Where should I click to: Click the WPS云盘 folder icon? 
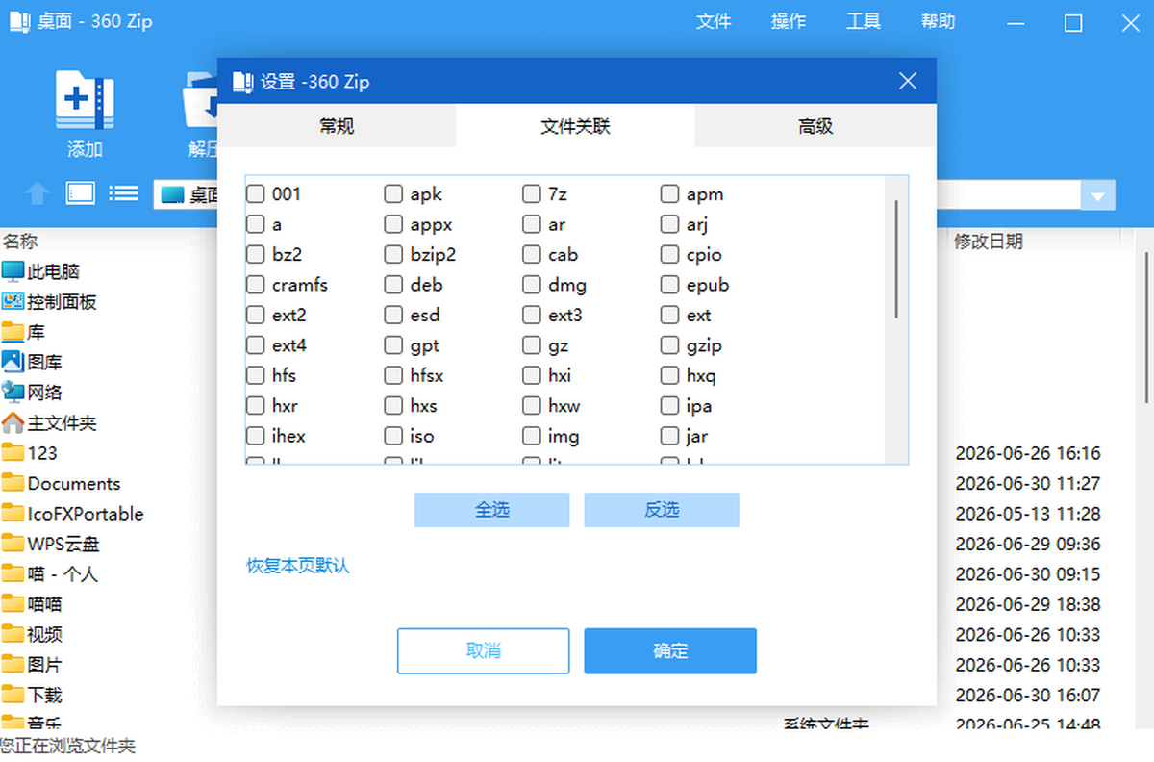13,544
